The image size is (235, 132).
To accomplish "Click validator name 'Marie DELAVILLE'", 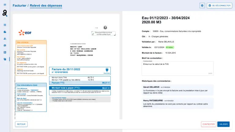I will tap(166, 42).
